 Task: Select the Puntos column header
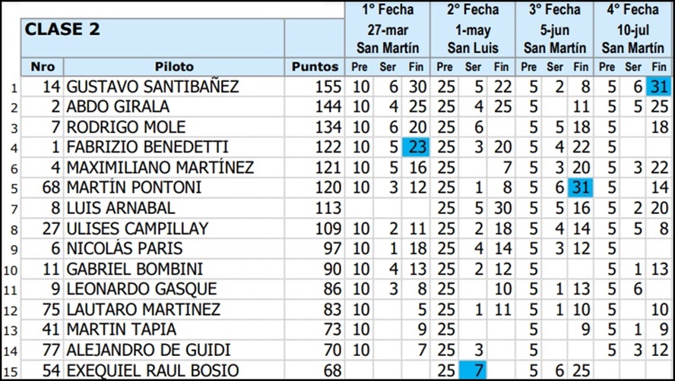point(315,67)
